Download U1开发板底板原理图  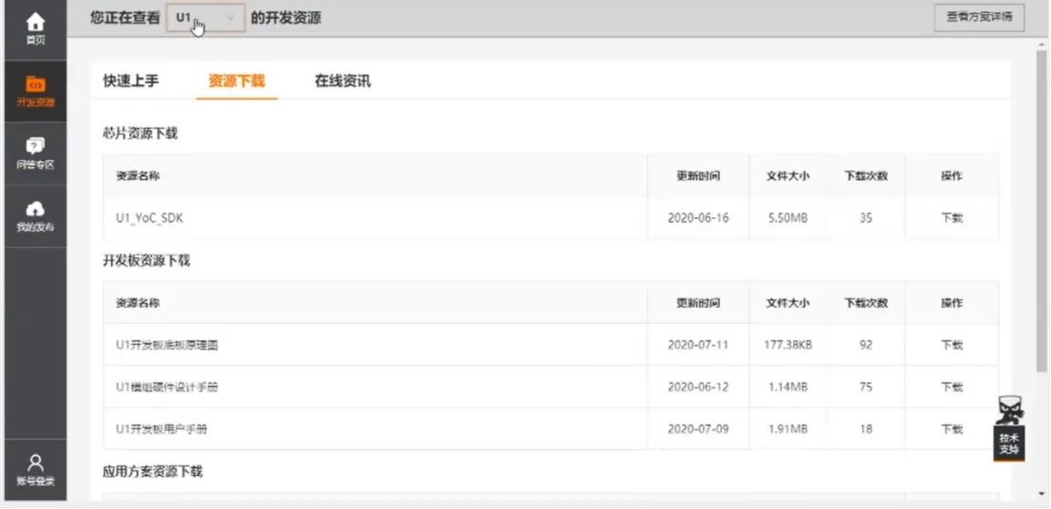click(951, 346)
